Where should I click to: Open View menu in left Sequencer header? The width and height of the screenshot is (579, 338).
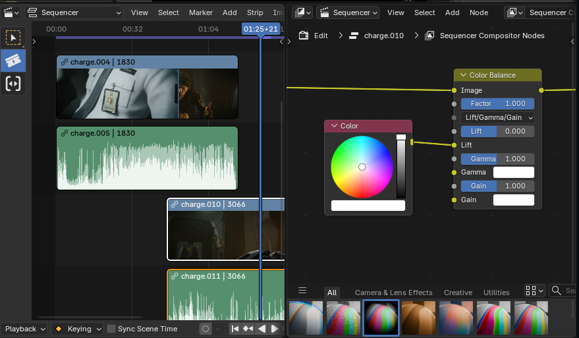tap(139, 13)
